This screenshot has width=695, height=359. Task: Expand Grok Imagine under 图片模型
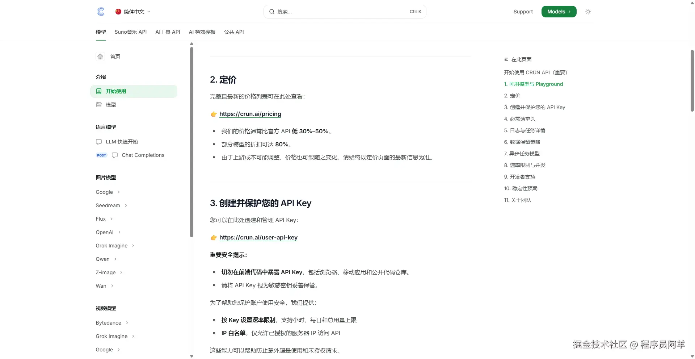[x=115, y=246]
